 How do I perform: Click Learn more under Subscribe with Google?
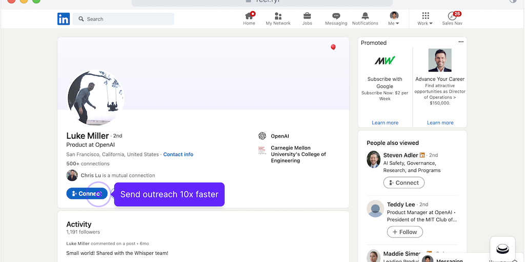385,123
